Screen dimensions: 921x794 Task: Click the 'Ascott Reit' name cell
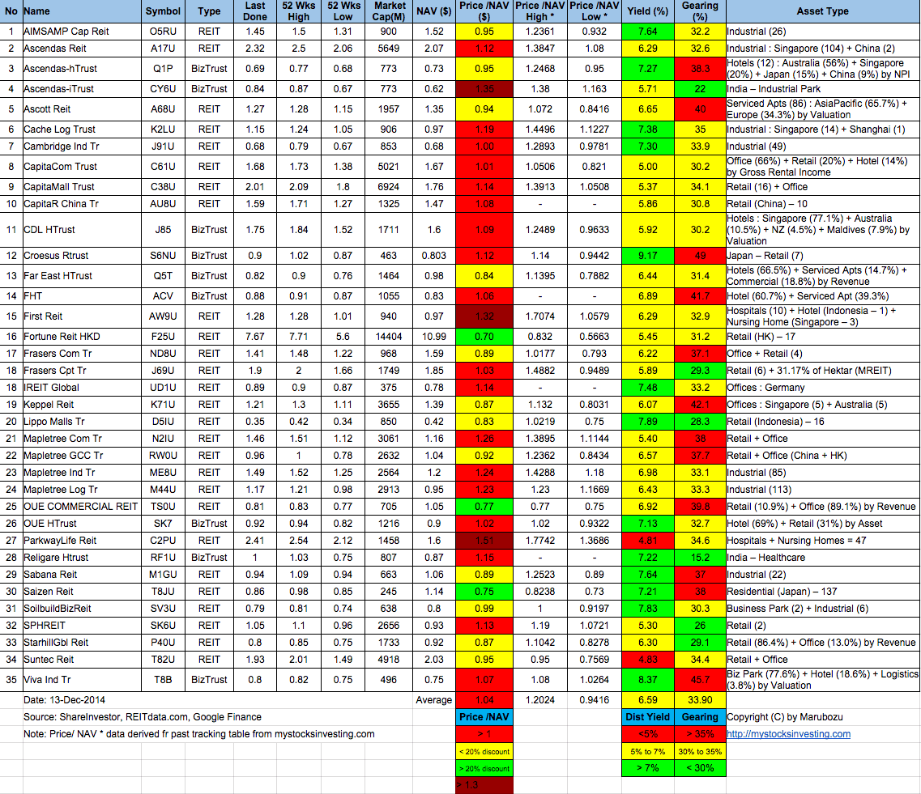(x=82, y=109)
